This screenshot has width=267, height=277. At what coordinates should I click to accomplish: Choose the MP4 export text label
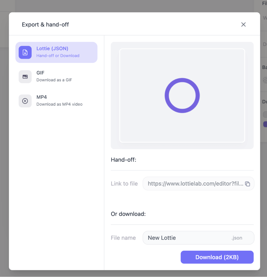click(42, 97)
